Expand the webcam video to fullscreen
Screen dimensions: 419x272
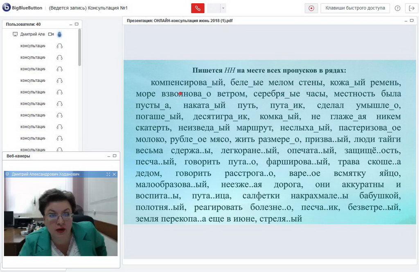click(x=108, y=174)
